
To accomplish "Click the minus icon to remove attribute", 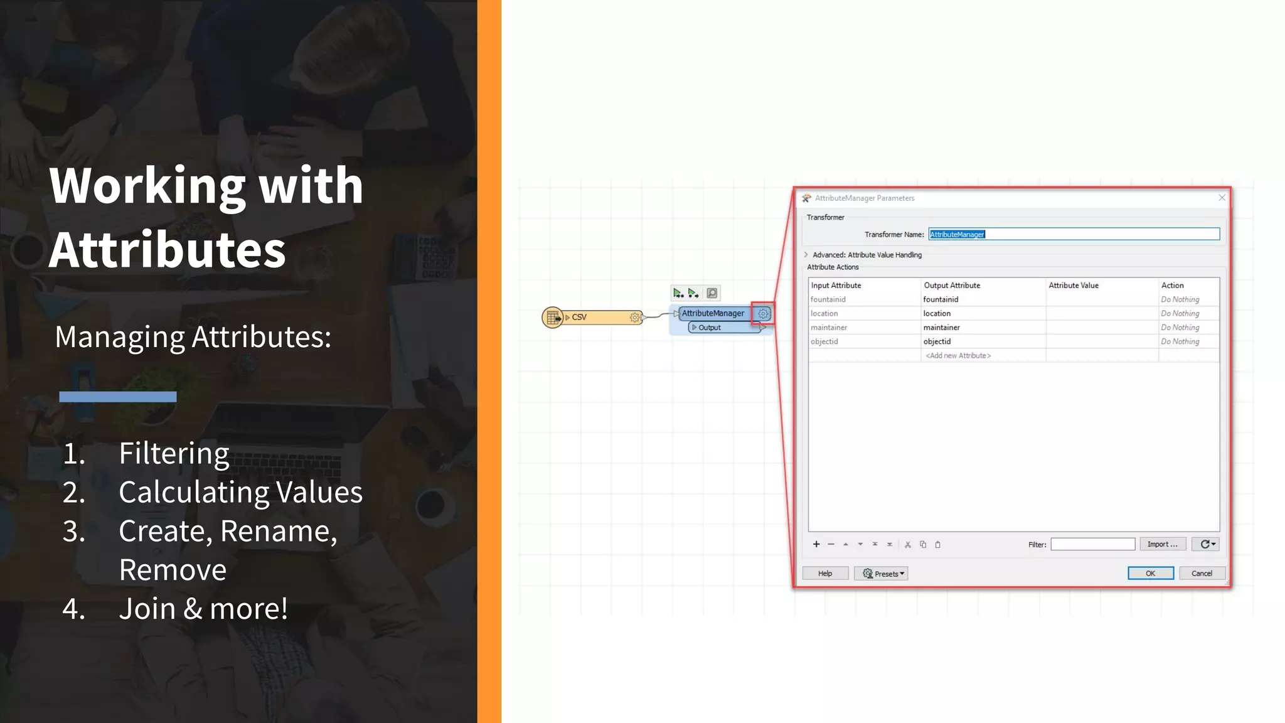I will click(x=831, y=544).
